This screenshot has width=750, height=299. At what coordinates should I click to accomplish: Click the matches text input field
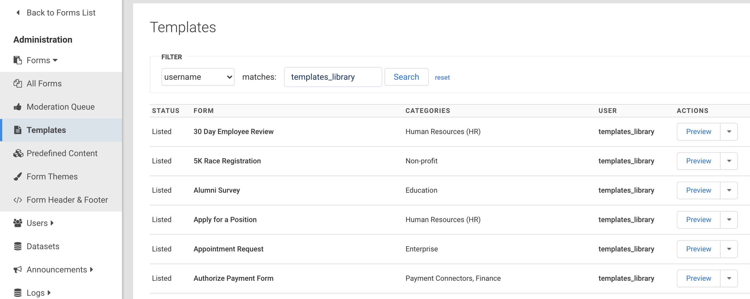point(333,77)
